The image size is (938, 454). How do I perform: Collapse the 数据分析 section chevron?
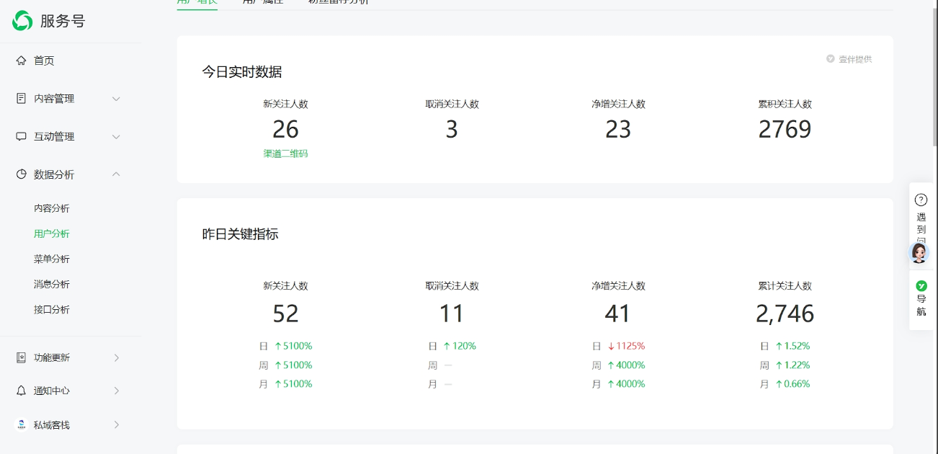(x=116, y=174)
